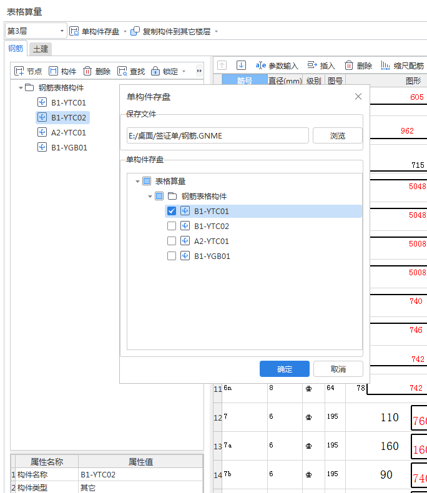Click the 构件 add component icon
427x493 pixels.
point(54,71)
